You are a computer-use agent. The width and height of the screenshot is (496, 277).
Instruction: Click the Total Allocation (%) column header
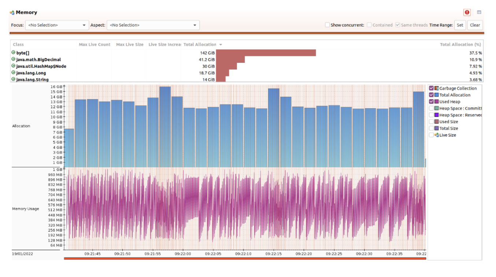click(460, 45)
